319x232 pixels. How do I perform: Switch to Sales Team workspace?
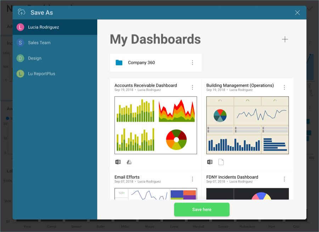[x=39, y=43]
